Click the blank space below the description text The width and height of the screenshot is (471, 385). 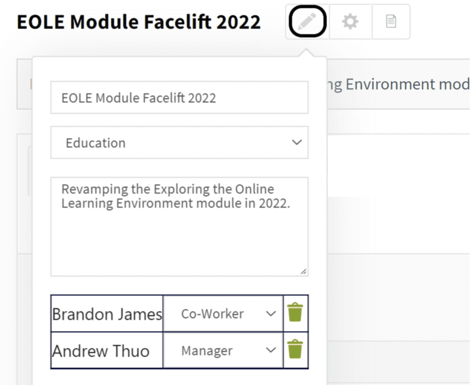(179, 244)
